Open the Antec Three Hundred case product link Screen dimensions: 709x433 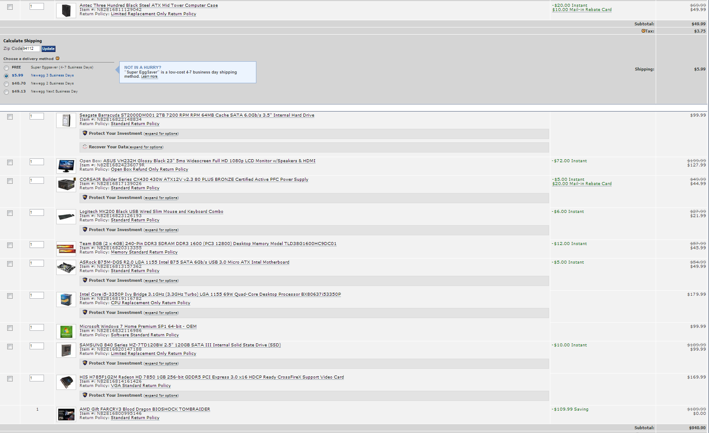[148, 5]
